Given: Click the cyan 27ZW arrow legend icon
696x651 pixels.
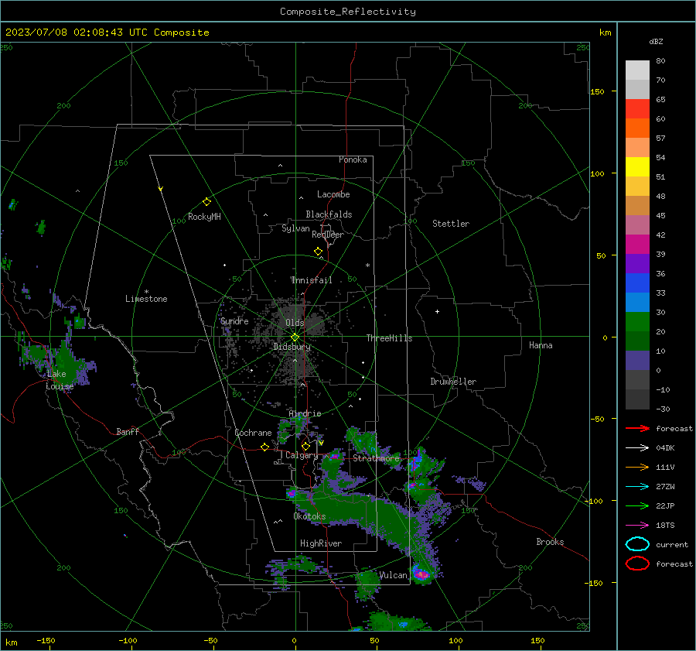Looking at the screenshot, I should click(637, 487).
